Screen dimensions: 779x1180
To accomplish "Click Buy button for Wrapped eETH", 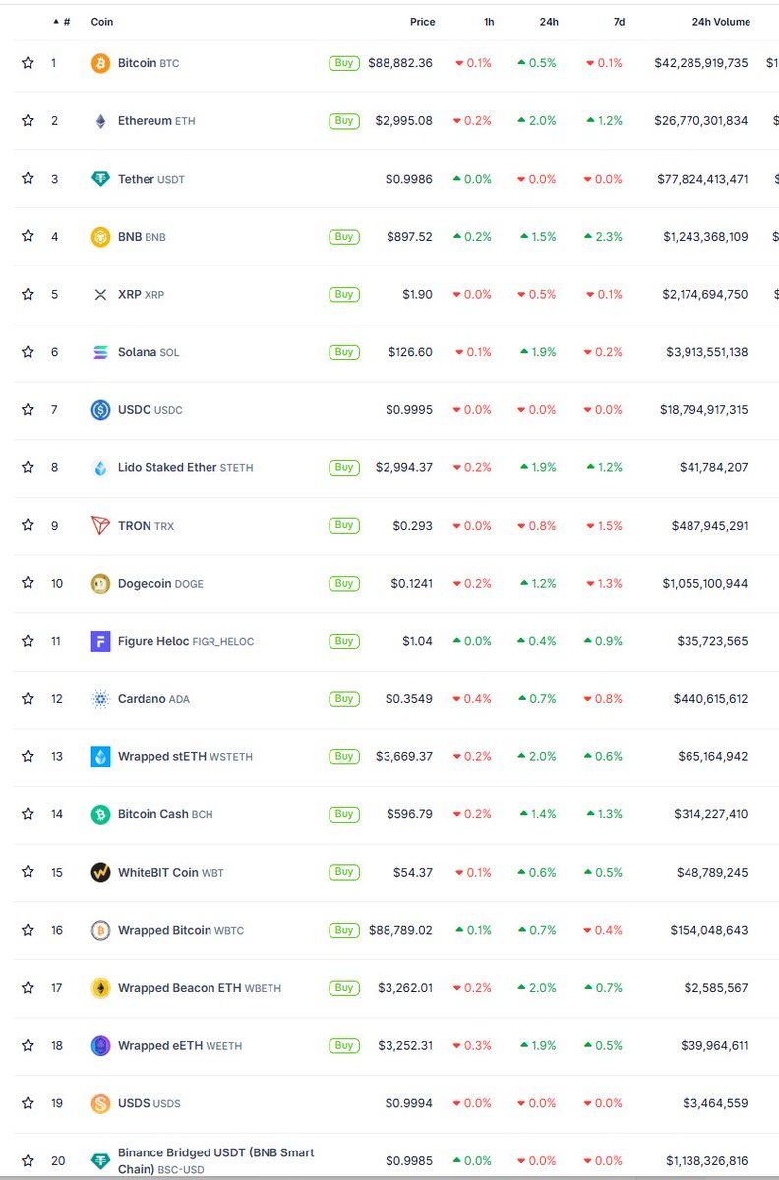I will pyautogui.click(x=344, y=1045).
